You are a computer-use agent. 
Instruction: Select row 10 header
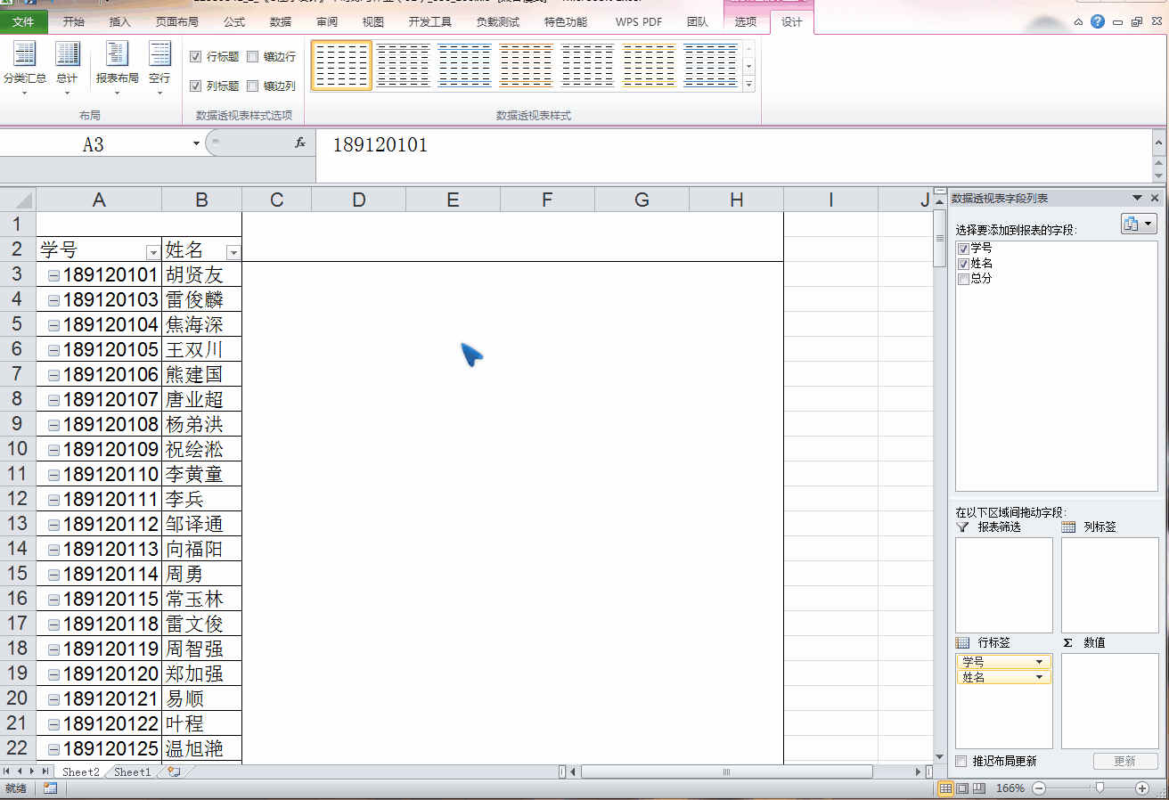point(18,449)
